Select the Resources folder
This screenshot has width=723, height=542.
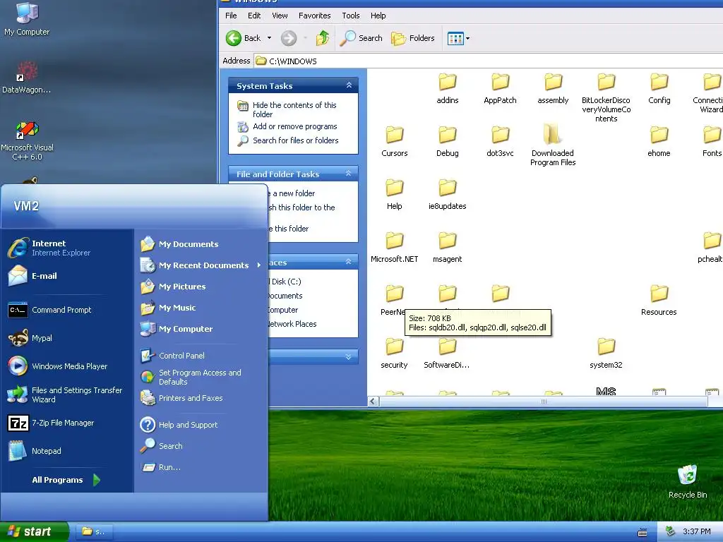[659, 301]
